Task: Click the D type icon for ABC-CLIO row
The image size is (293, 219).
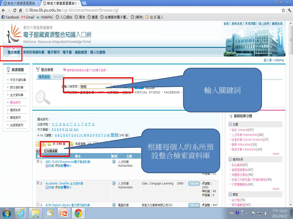Action: click(x=114, y=162)
